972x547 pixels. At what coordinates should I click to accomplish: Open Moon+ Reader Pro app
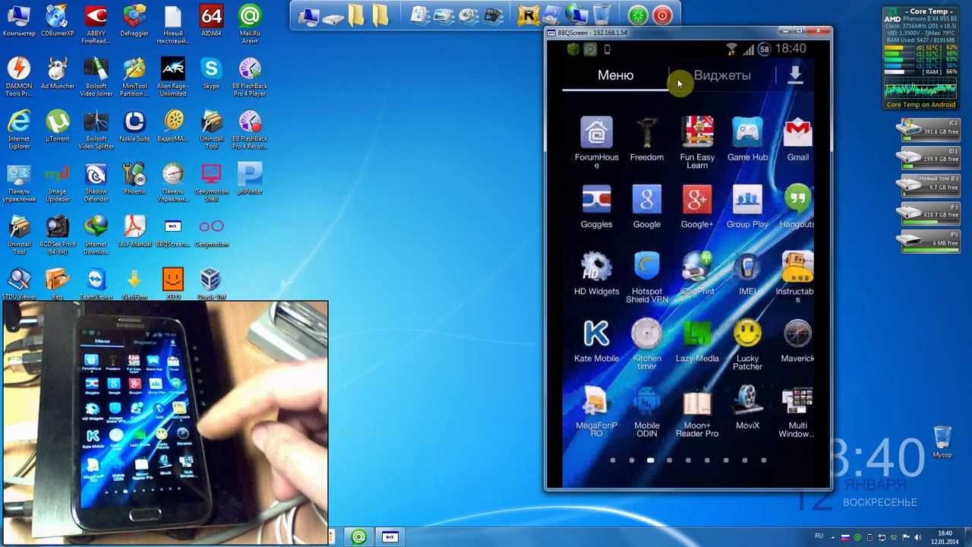[x=697, y=411]
